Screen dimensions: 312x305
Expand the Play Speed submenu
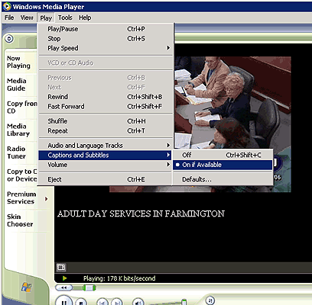[106, 48]
